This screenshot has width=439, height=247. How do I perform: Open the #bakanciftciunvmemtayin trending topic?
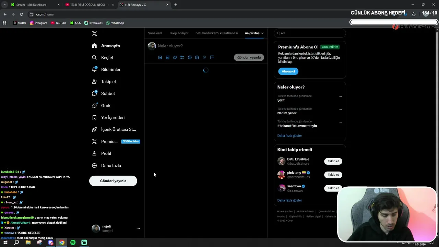297,126
